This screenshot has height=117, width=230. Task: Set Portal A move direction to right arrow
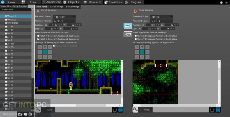pos(50,52)
